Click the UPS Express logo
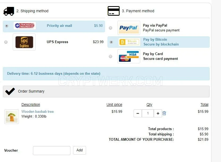The image size is (221, 162). click(x=24, y=42)
